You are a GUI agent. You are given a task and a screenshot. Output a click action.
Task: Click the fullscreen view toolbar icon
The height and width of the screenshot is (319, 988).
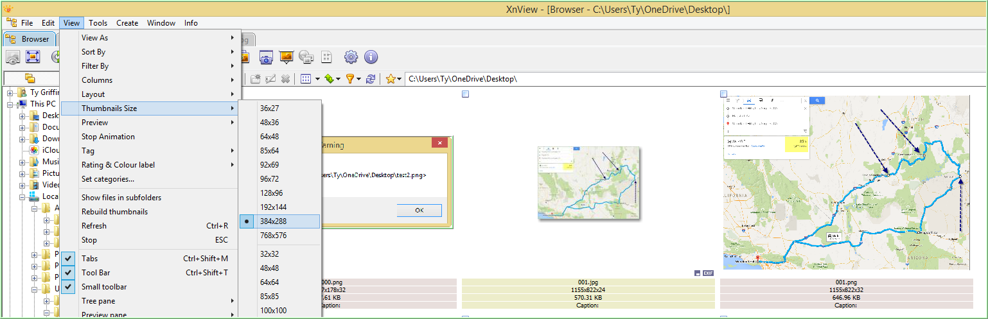(x=33, y=57)
